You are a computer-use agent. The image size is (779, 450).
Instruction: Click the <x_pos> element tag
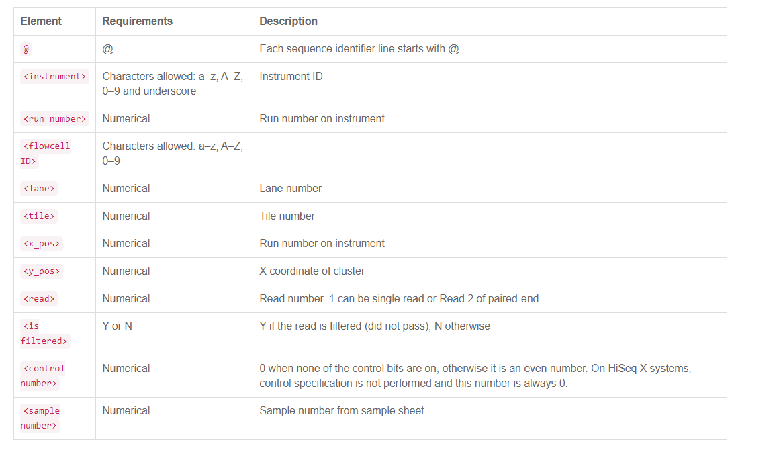point(42,244)
